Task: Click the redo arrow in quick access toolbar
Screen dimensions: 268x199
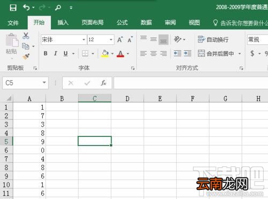Action: coord(42,7)
